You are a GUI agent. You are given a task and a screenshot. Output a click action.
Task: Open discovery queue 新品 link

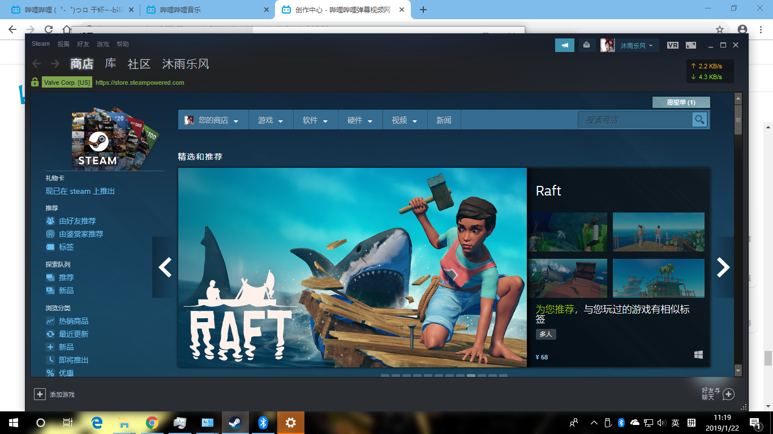(x=60, y=290)
